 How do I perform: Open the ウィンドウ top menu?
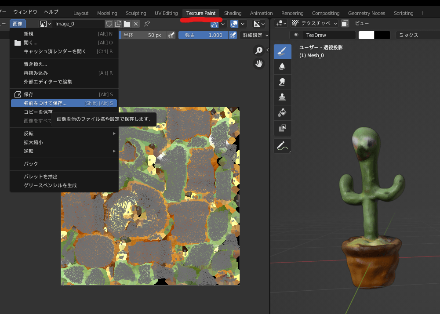pos(25,12)
